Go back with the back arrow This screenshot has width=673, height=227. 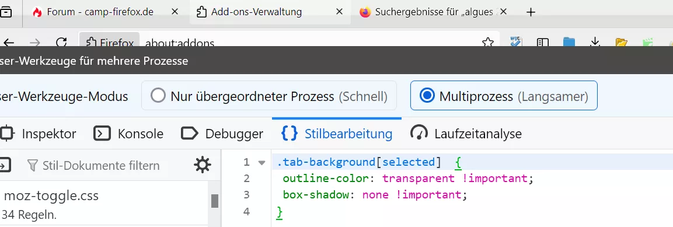9,42
